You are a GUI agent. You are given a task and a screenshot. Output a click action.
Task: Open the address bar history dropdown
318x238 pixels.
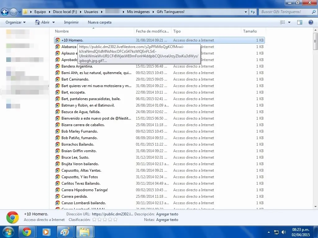[246, 12]
